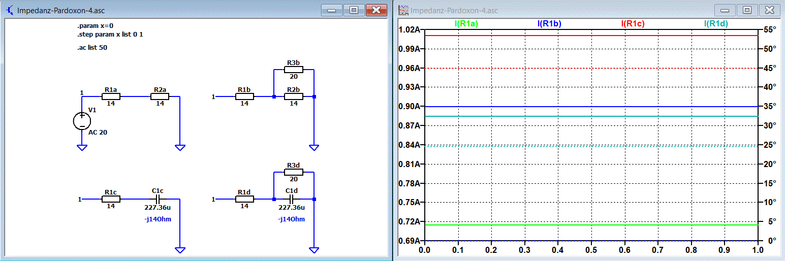785x261 pixels.
Task: Click the I(R1b) trace label
Action: pyautogui.click(x=549, y=23)
